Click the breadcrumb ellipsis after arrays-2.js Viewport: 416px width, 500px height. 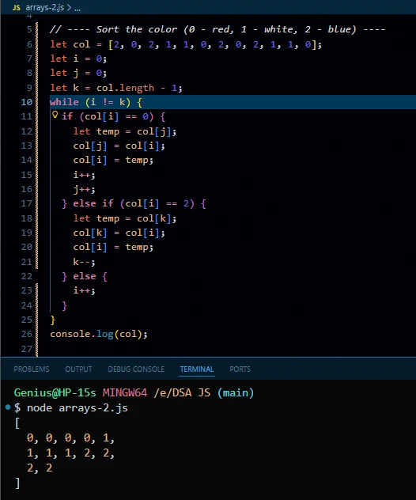click(x=78, y=9)
